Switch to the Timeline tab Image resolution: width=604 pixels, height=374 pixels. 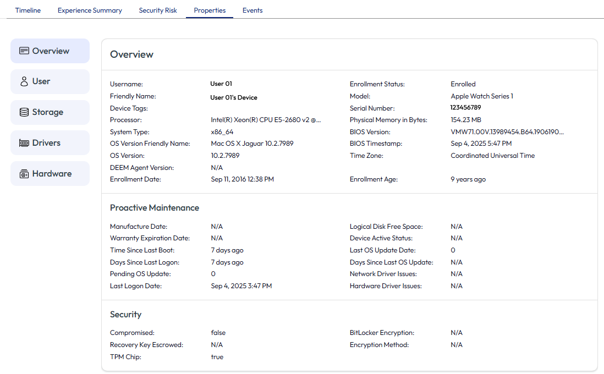28,10
